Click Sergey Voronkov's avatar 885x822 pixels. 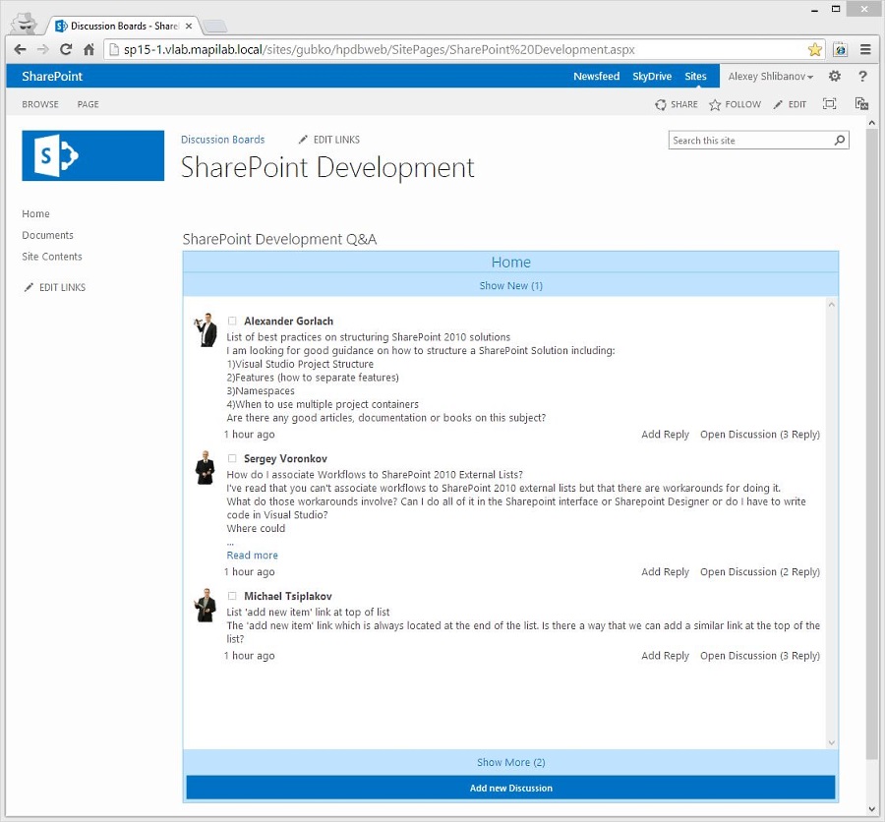tap(205, 467)
